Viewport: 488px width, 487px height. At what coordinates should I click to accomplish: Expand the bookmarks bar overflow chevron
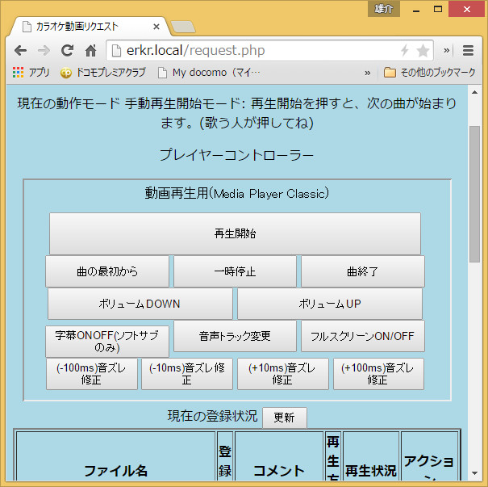368,73
